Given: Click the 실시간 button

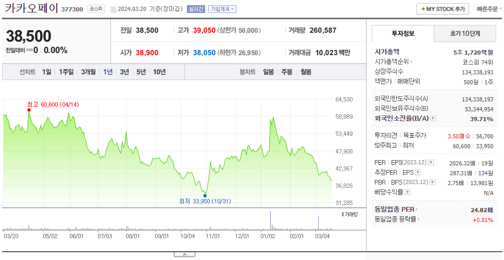Looking at the screenshot, I should [196, 9].
